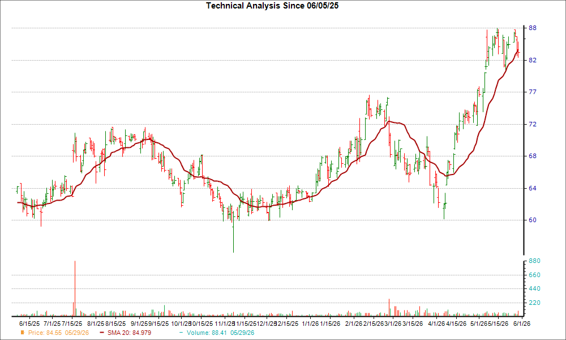Click the 440 volume axis label
The image size is (566, 340).
(535, 288)
